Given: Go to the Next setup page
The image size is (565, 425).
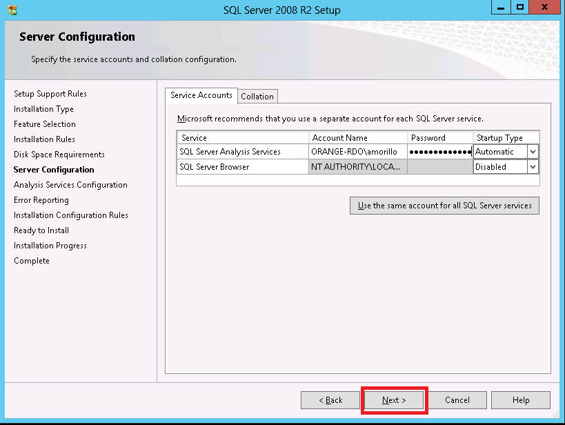Looking at the screenshot, I should click(394, 400).
